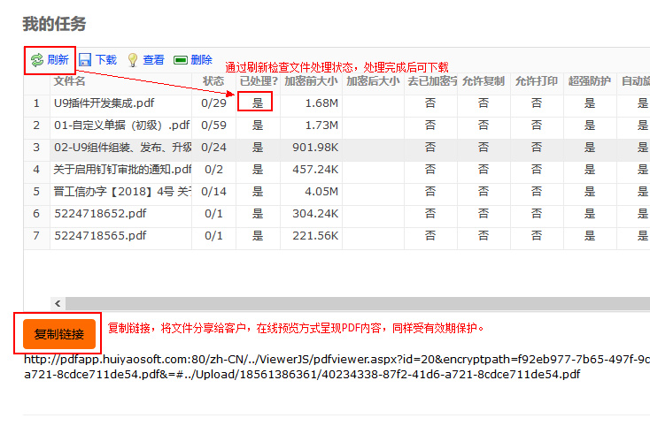Click the horizontal scrollbar under the table
Viewport: 650px width, 426px height.
[x=354, y=303]
